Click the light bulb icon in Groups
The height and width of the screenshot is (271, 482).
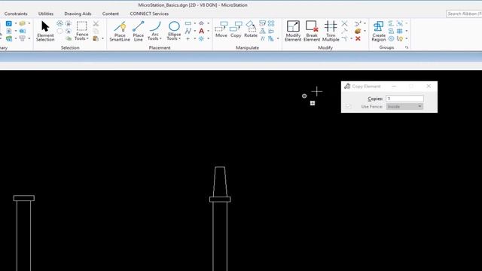[400, 38]
